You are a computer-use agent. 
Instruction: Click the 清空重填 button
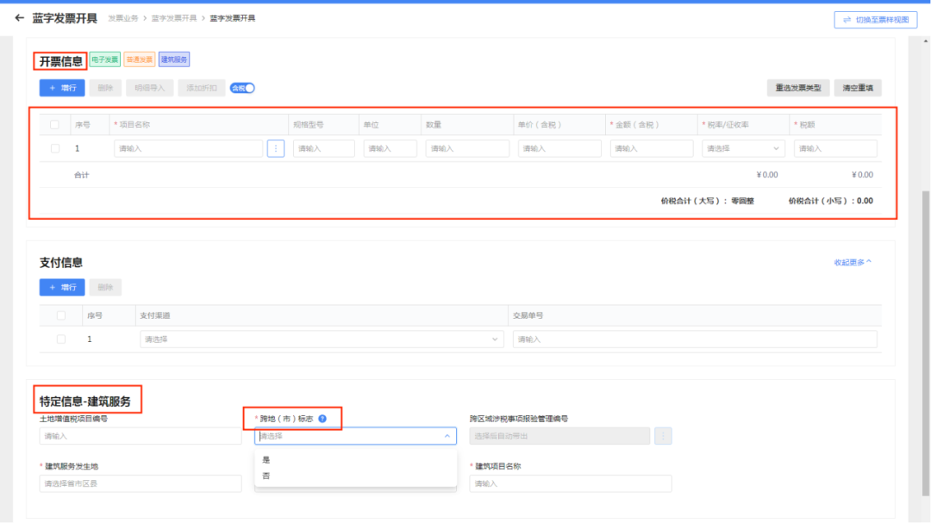coord(858,88)
